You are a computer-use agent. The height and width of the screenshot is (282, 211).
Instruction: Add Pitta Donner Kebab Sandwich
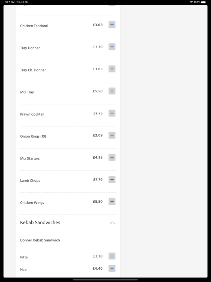click(112, 256)
